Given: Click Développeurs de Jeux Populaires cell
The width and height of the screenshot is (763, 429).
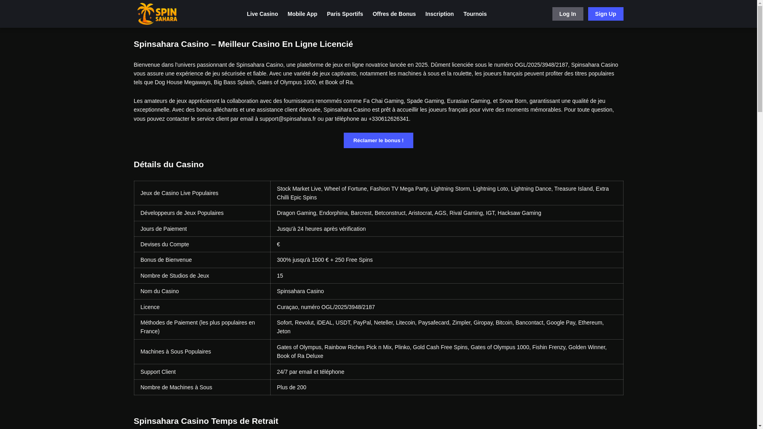Looking at the screenshot, I should click(202, 213).
